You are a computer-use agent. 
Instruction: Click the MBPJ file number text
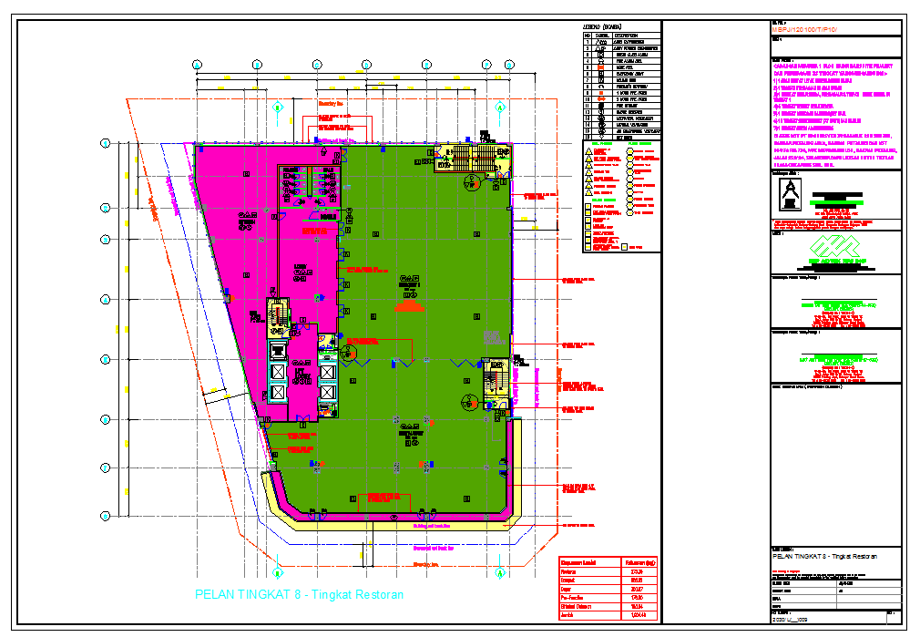click(x=803, y=30)
